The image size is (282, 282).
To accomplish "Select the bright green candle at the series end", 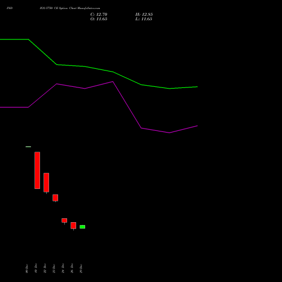I will (82, 227).
